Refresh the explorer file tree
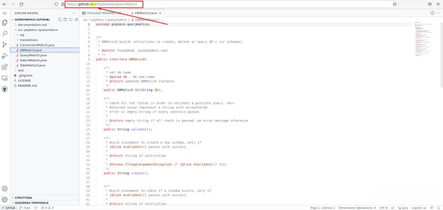 click(71, 19)
